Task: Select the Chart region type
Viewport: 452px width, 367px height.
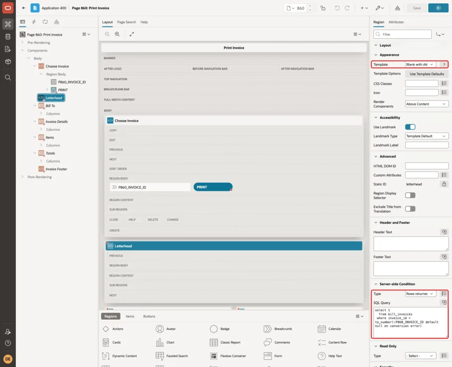Action: [165, 342]
